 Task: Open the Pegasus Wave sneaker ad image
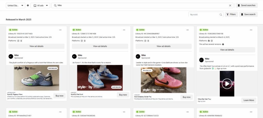pos(36,78)
